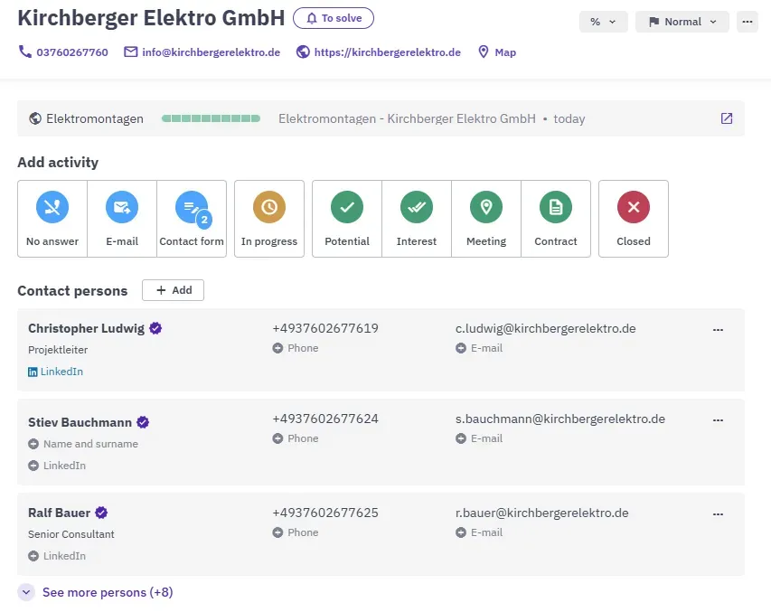Click r.bauer@kirchbergerelektro.de email
The image size is (771, 612).
pyautogui.click(x=541, y=513)
